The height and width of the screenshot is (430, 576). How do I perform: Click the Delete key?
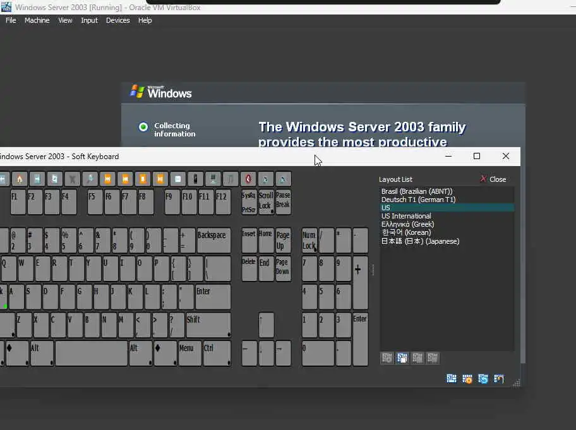tap(249, 268)
